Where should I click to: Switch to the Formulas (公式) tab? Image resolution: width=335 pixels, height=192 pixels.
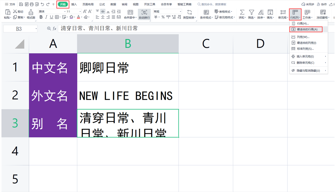pyautogui.click(x=102, y=4)
